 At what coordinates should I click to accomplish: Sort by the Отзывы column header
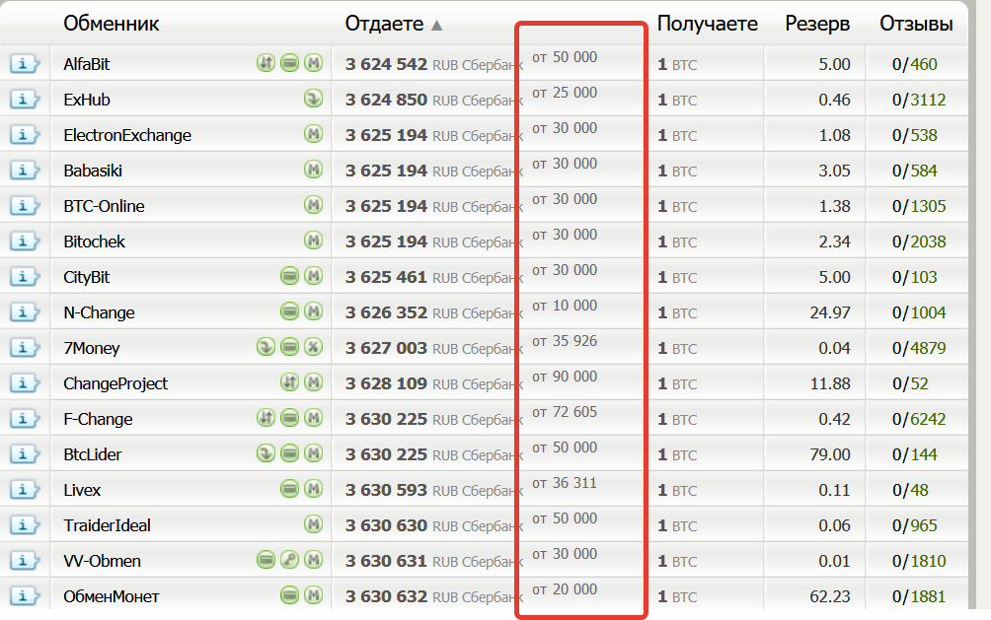coord(917,24)
